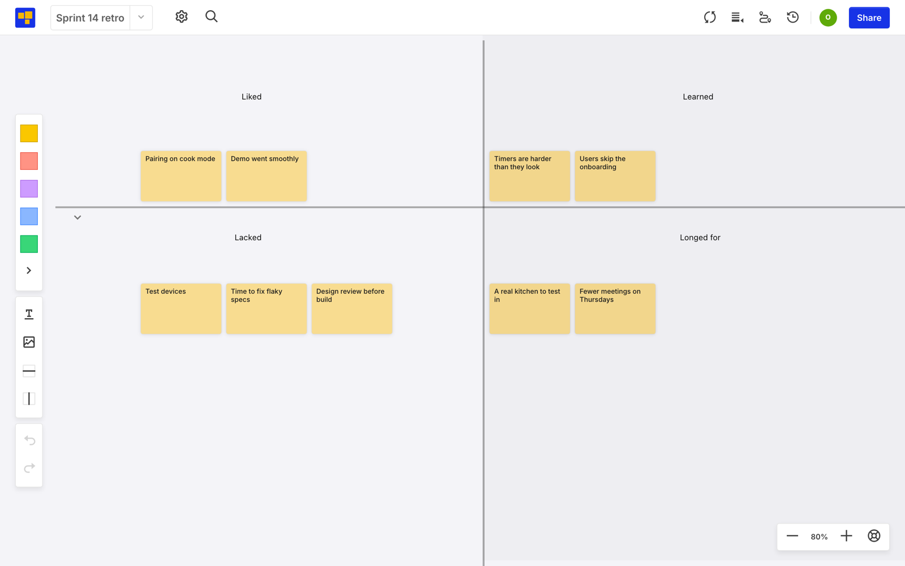Select the "Demo went smoothly" sticky note
Image resolution: width=905 pixels, height=566 pixels.
(266, 176)
